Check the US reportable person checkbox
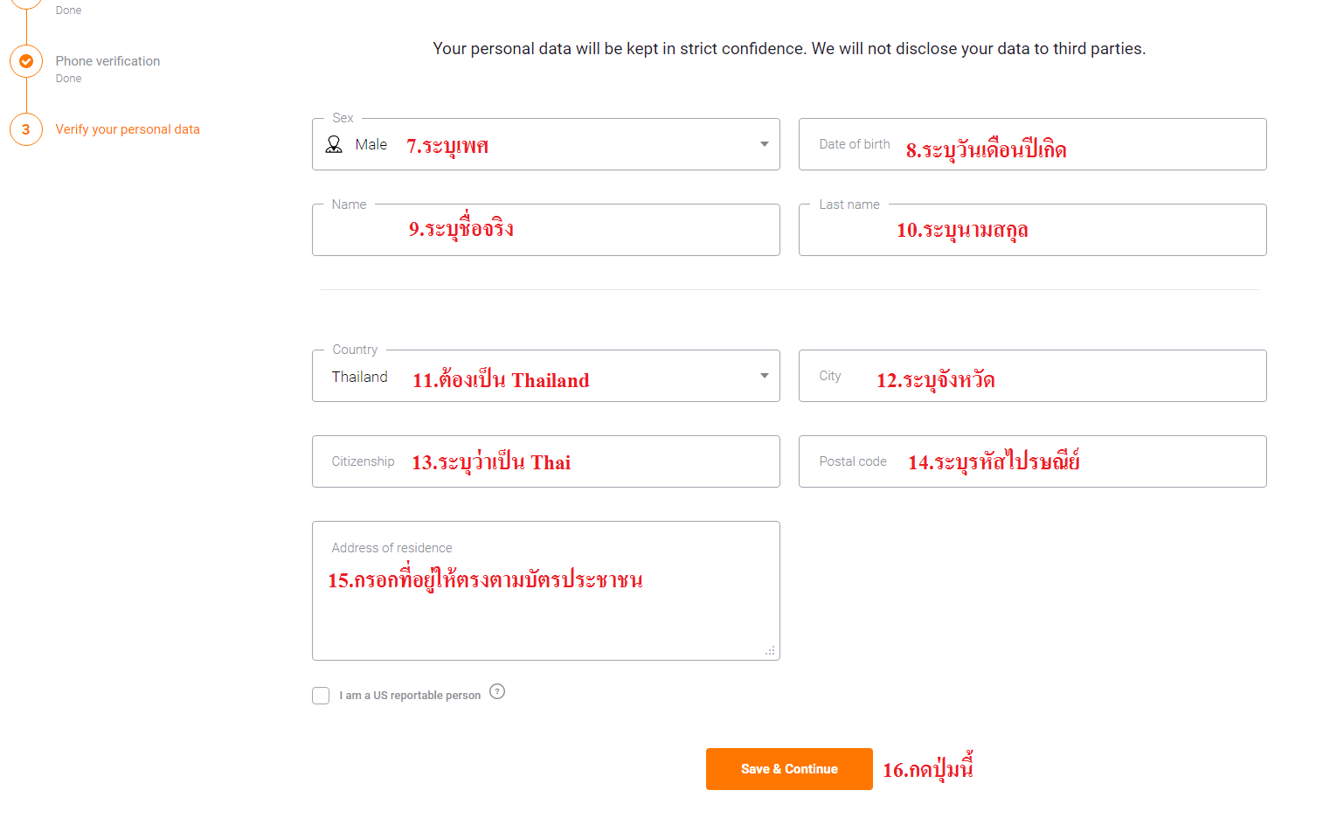This screenshot has height=818, width=1330. 321,696
